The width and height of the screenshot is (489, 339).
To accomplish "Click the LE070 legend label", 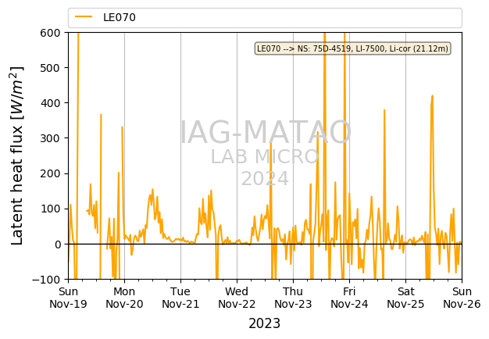I will [x=120, y=17].
